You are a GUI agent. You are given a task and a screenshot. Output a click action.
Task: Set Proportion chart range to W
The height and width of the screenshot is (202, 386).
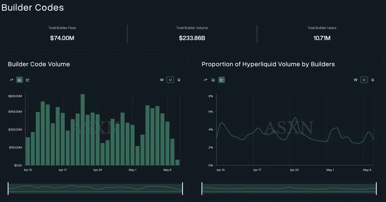click(x=355, y=80)
